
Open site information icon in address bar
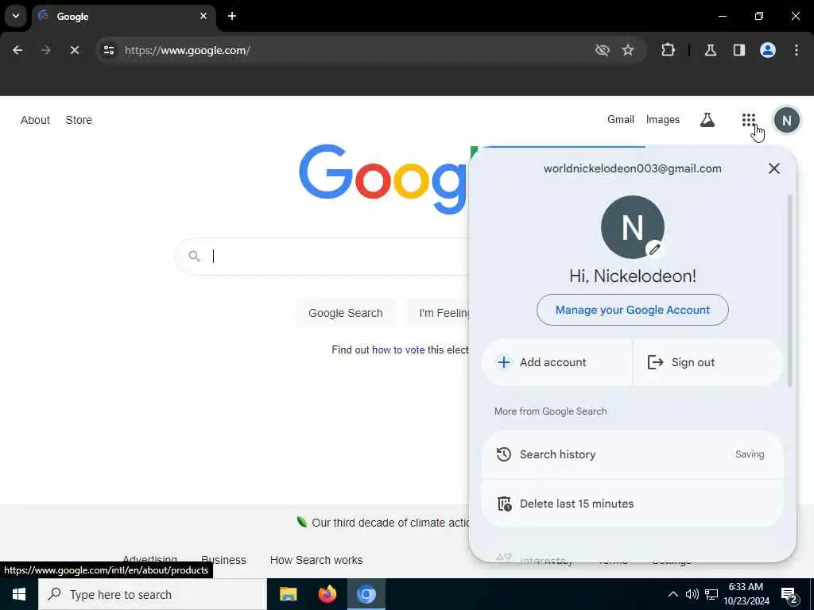tap(108, 50)
